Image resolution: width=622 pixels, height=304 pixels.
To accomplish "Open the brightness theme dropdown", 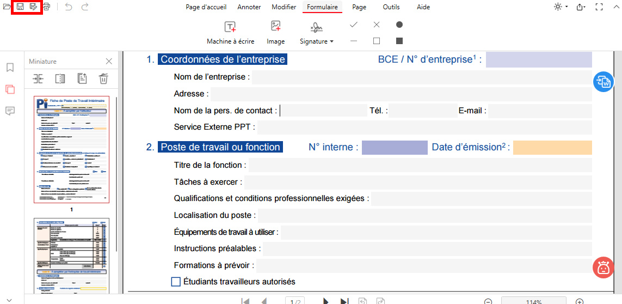I will click(x=561, y=7).
